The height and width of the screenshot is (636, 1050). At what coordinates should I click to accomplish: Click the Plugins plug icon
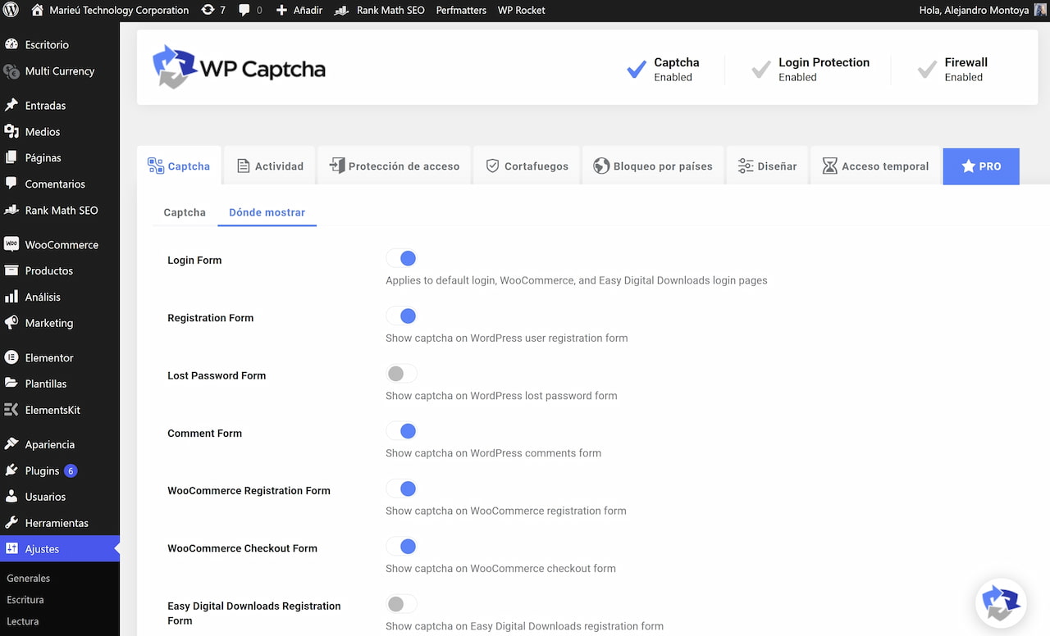tap(11, 470)
